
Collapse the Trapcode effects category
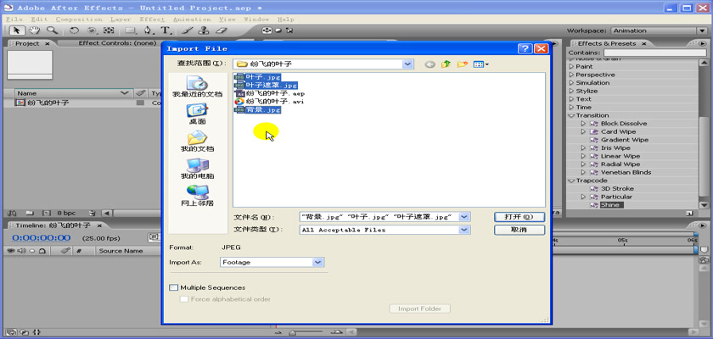(571, 181)
